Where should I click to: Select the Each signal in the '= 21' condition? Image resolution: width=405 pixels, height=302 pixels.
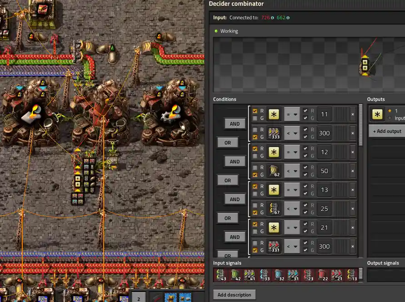click(x=274, y=228)
